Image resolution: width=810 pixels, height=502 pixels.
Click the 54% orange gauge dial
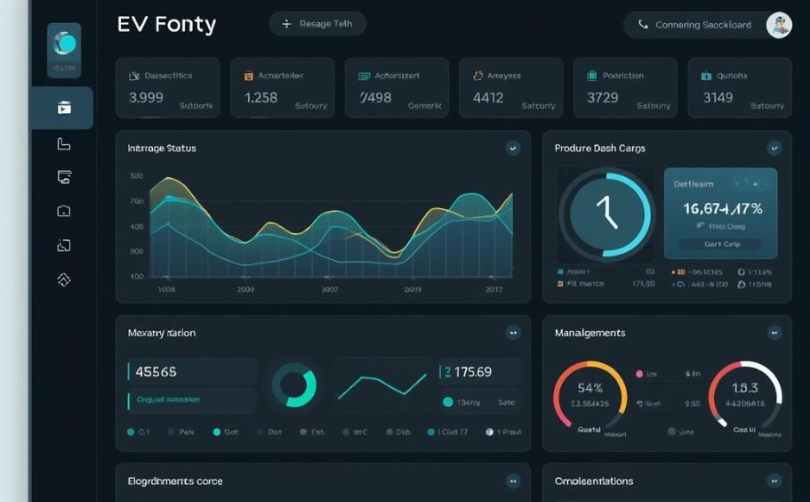point(590,395)
